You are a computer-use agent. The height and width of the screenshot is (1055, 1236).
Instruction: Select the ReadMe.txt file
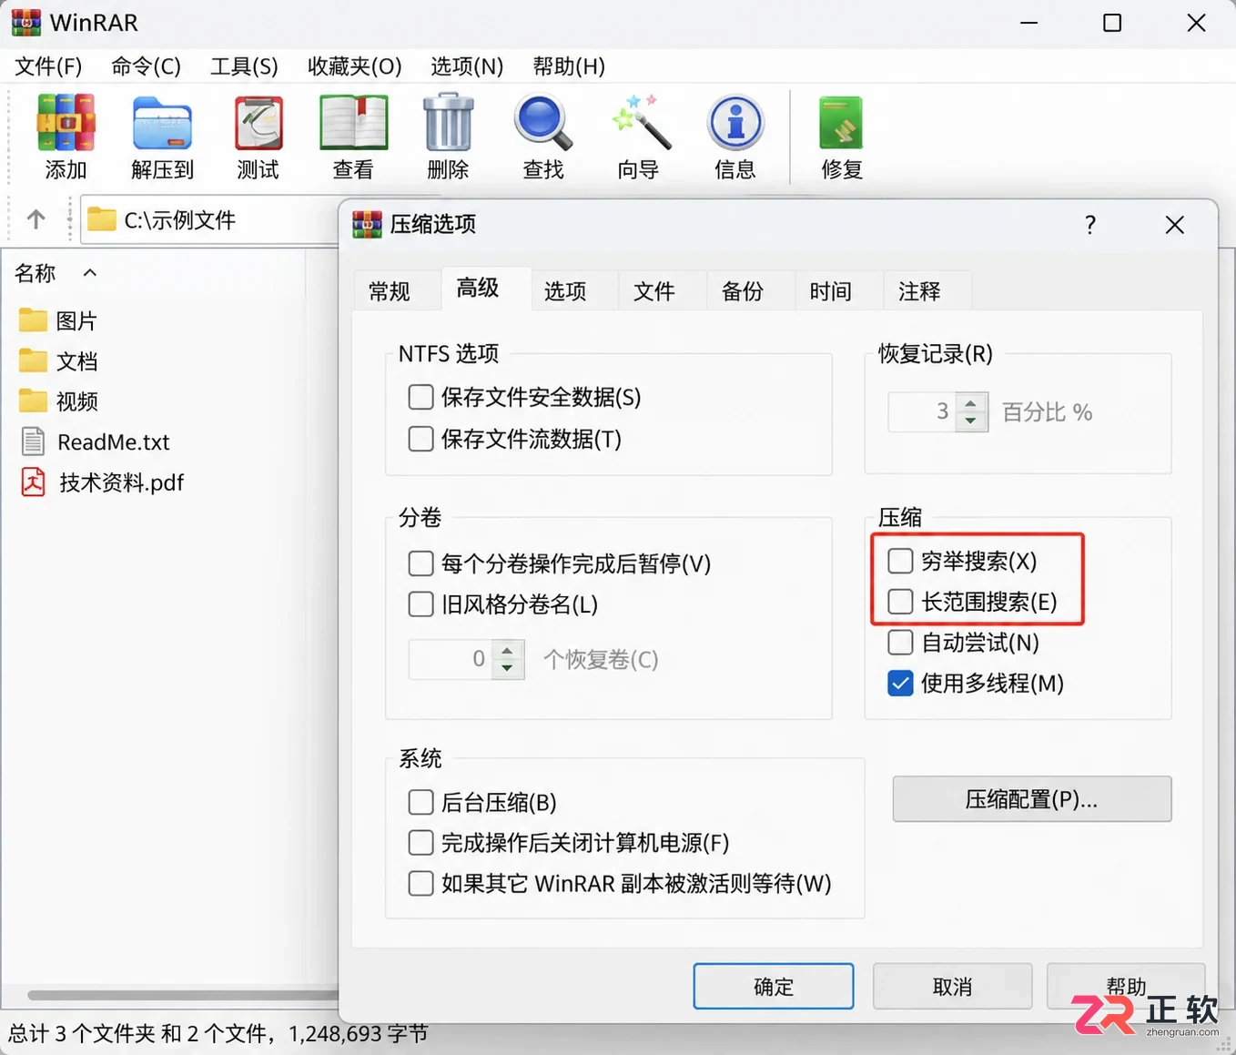pos(95,441)
